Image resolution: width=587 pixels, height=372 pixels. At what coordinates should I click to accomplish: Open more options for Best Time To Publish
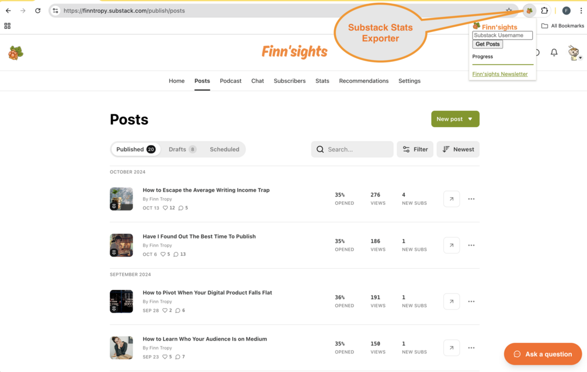tap(471, 245)
